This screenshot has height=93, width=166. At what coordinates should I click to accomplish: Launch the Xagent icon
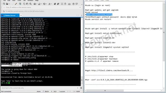(x=58, y=4)
